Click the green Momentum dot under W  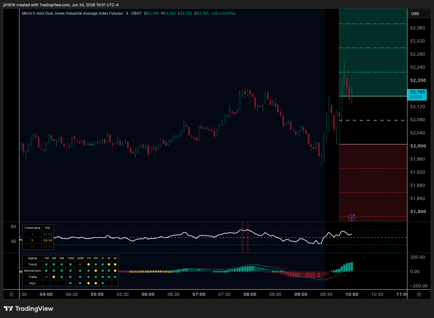[109, 271]
